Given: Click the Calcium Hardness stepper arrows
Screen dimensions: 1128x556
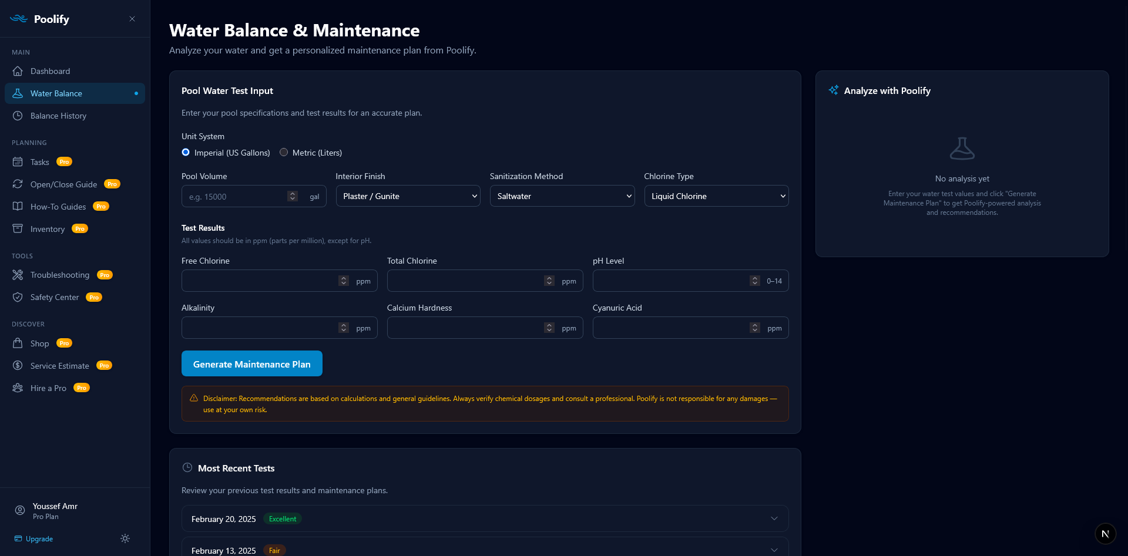Looking at the screenshot, I should (x=549, y=328).
